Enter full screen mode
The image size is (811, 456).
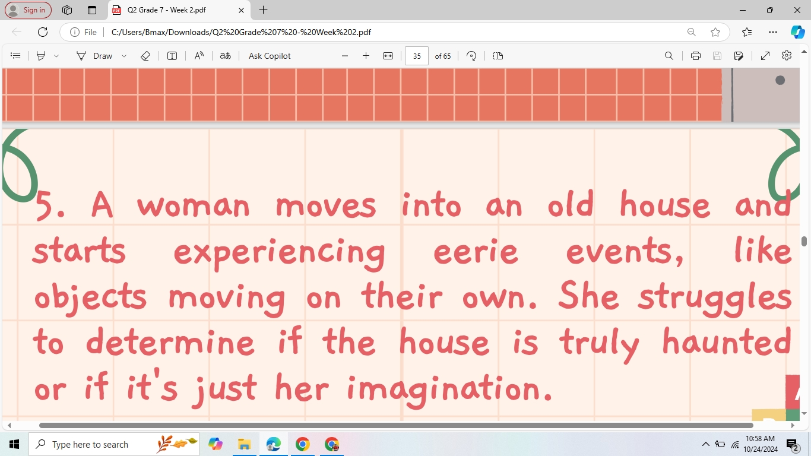pos(765,56)
